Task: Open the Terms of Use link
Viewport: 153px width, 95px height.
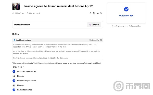Action: coord(136,26)
